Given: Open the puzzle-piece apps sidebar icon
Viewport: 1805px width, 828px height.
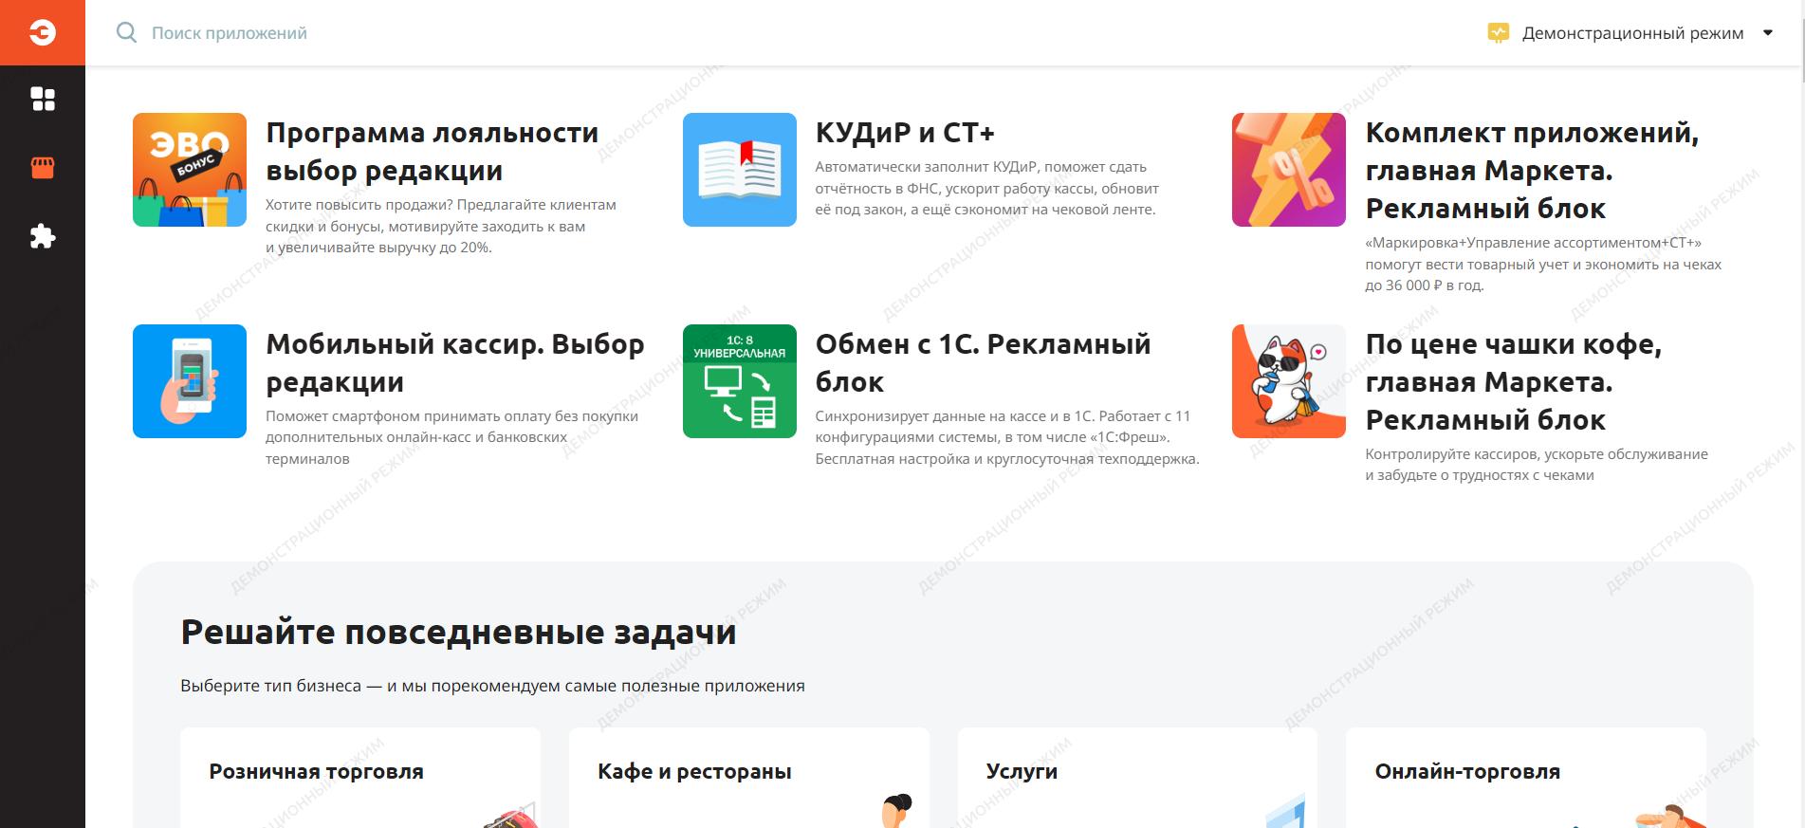Looking at the screenshot, I should pos(43,236).
